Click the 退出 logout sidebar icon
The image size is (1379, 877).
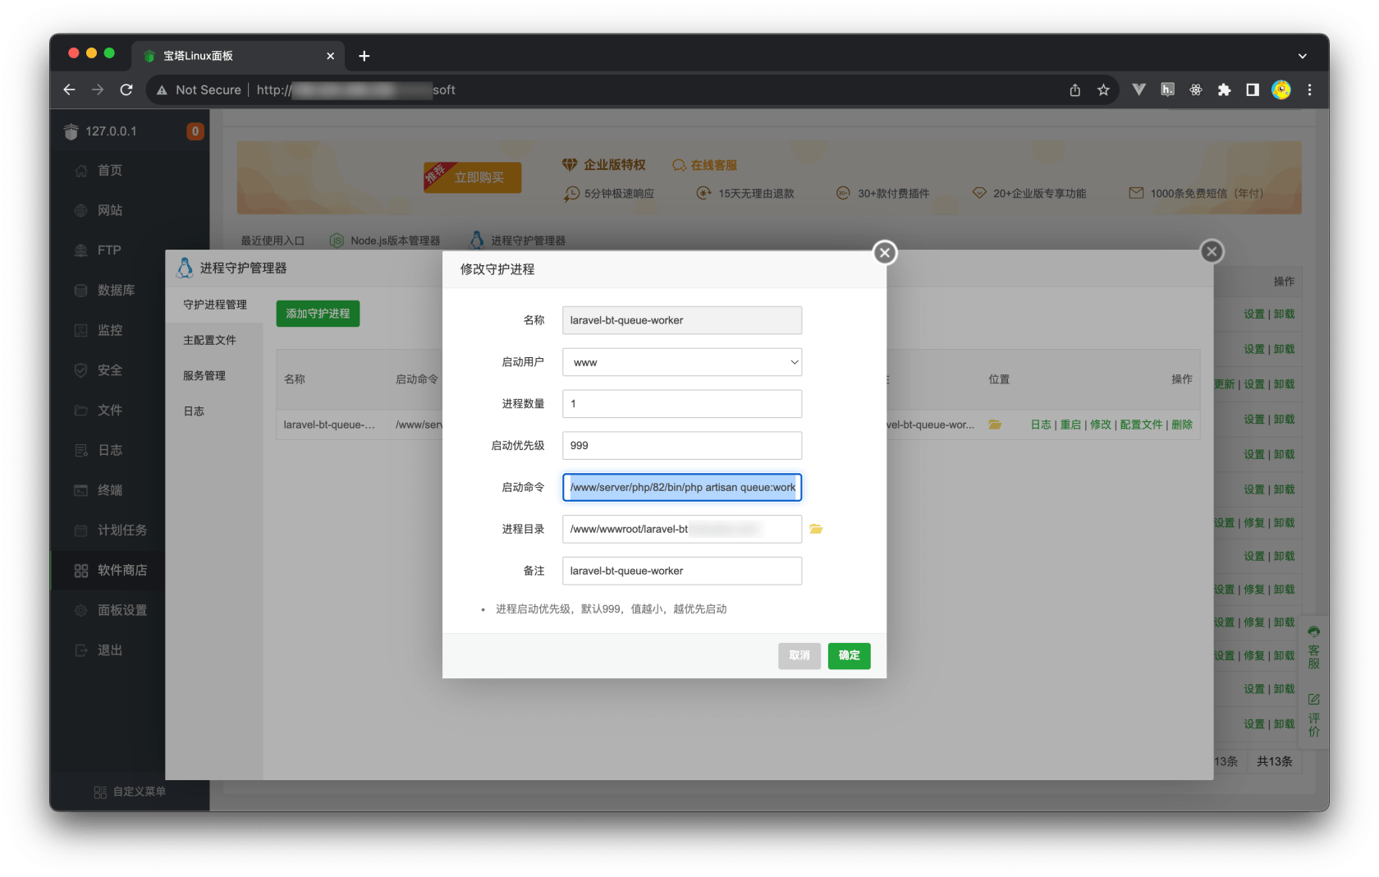(x=80, y=650)
